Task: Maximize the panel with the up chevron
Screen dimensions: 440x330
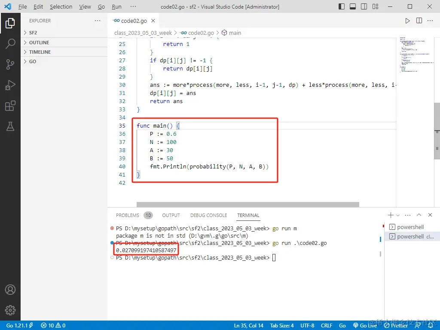Action: click(419, 215)
